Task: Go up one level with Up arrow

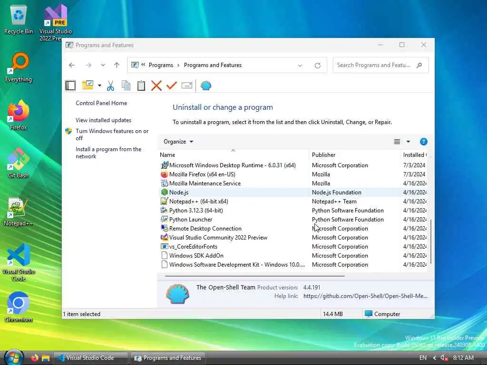Action: click(117, 65)
